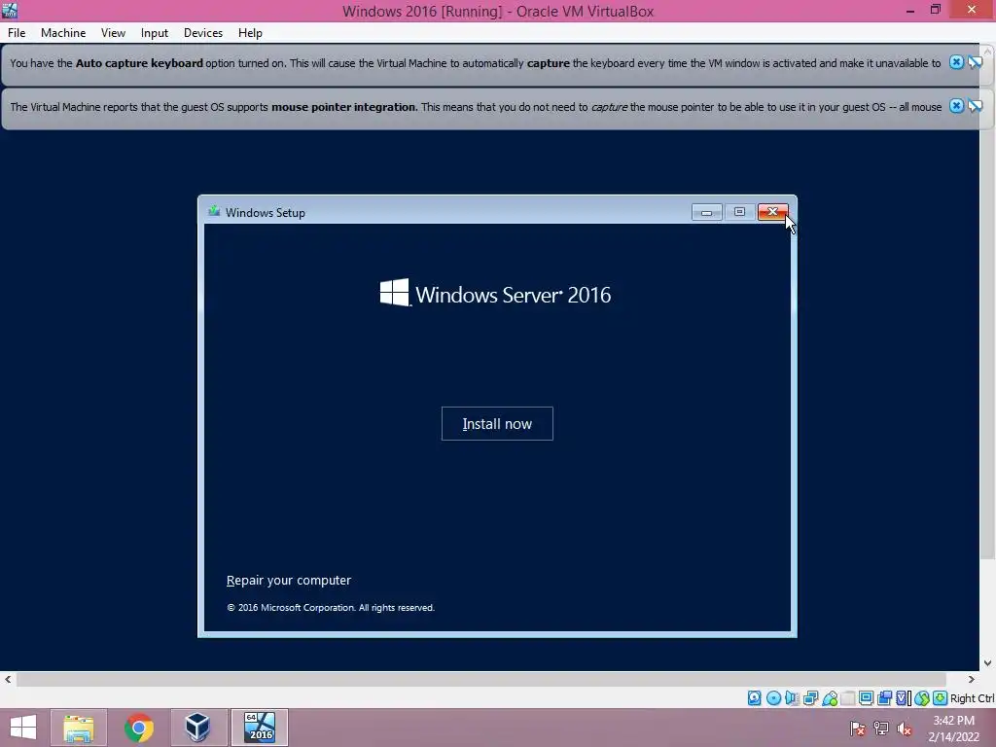Image resolution: width=996 pixels, height=747 pixels.
Task: Click the network tray icon
Action: click(881, 729)
